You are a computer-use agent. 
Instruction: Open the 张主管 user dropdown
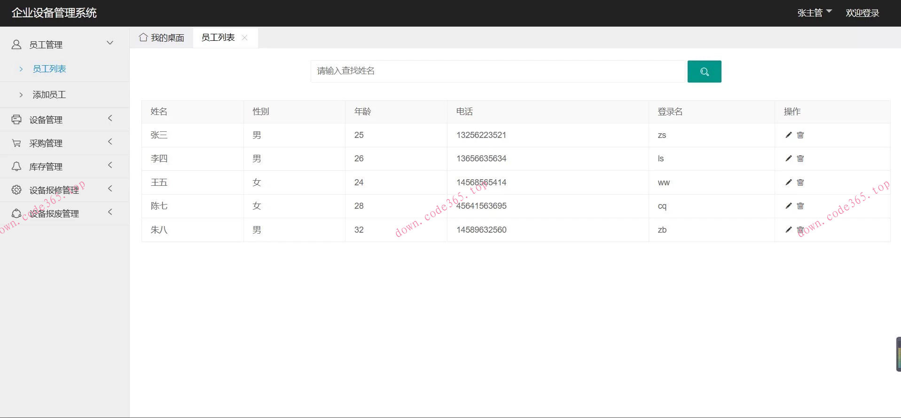click(814, 13)
